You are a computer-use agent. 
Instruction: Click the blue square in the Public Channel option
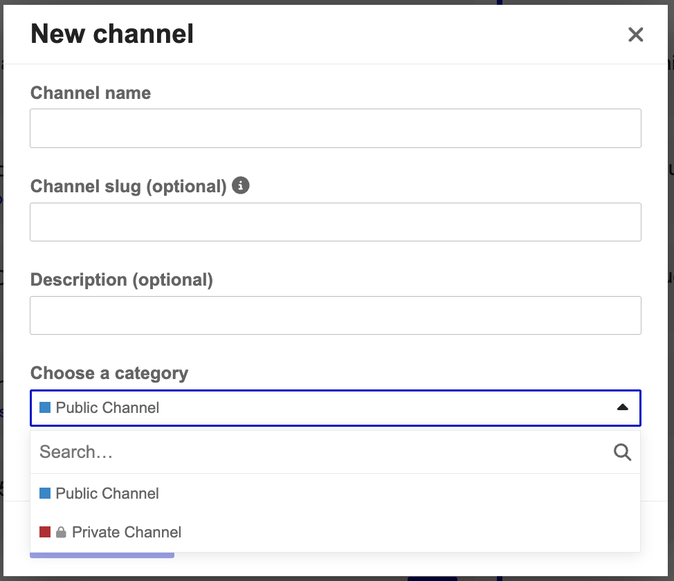45,494
